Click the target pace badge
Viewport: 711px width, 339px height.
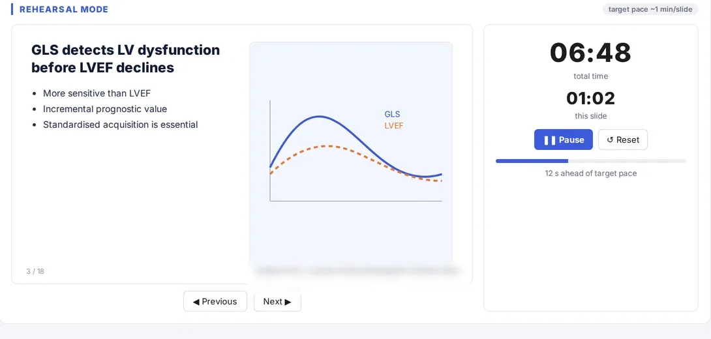pos(650,9)
